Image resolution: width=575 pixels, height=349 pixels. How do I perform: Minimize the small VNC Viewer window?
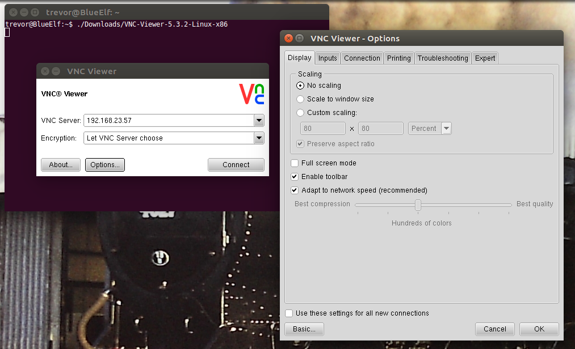click(56, 71)
